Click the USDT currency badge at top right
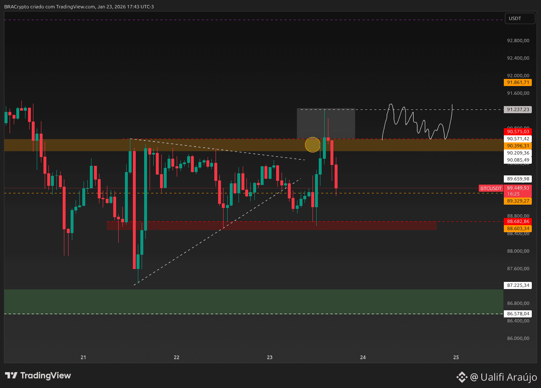The image size is (541, 388). tap(519, 18)
